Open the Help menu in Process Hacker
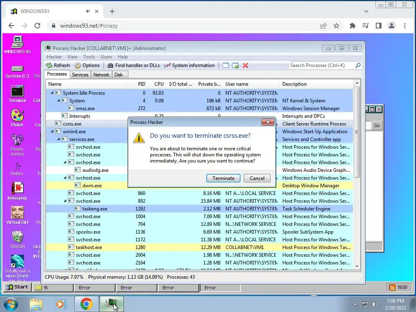 click(123, 57)
